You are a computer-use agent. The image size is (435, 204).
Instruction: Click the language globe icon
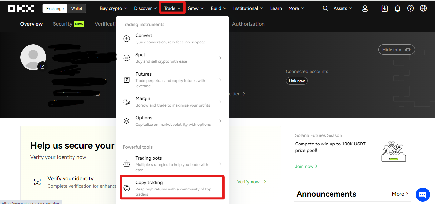click(x=423, y=8)
